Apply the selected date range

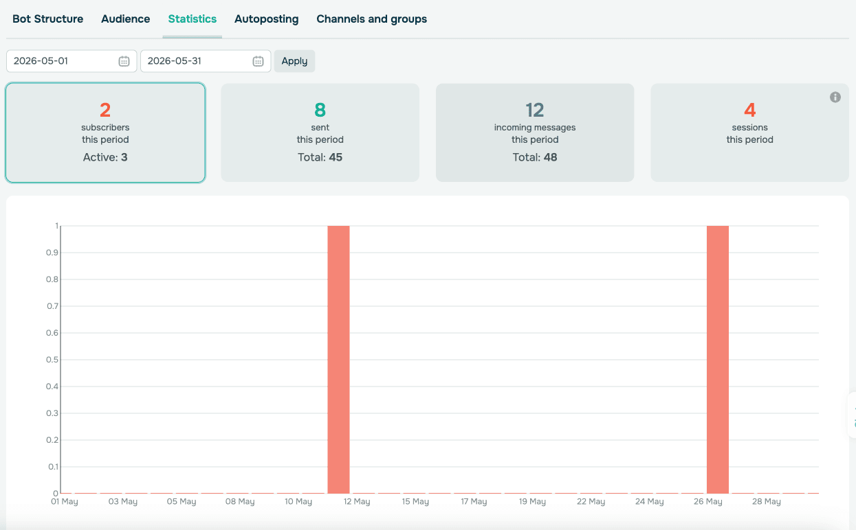click(294, 61)
